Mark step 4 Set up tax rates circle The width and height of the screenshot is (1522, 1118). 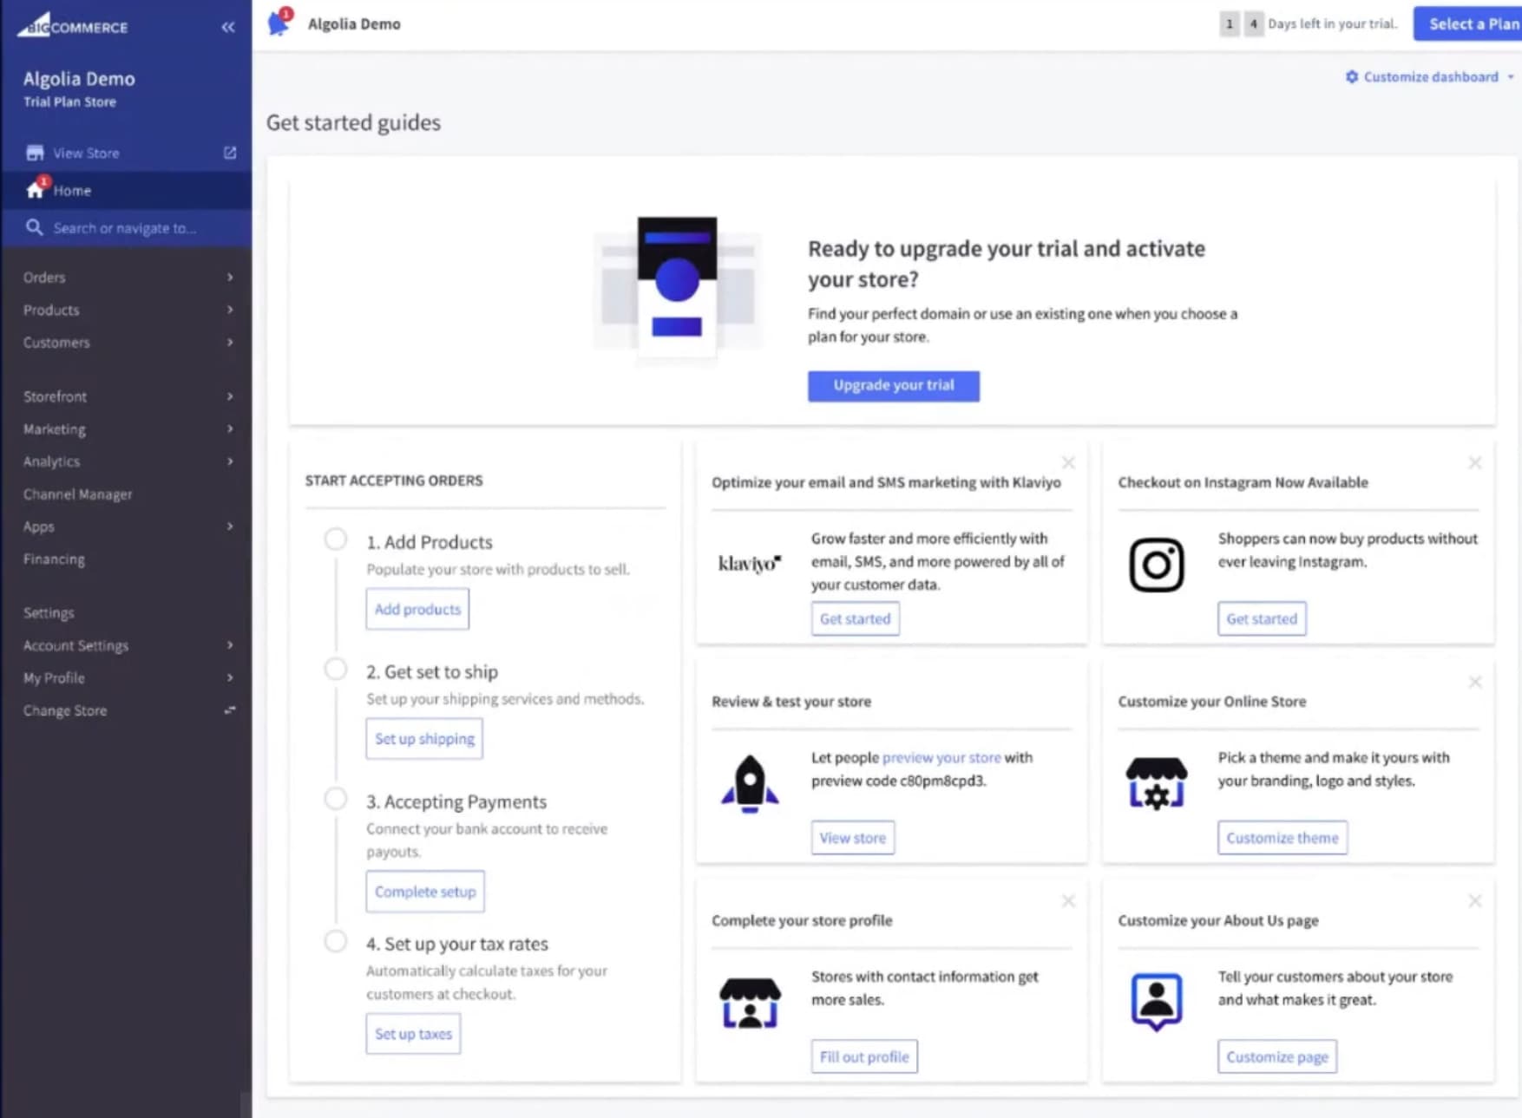336,941
